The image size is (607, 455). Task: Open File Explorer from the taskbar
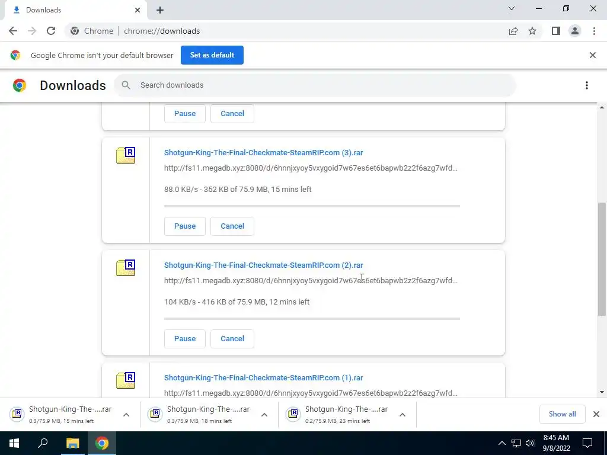[x=72, y=443]
